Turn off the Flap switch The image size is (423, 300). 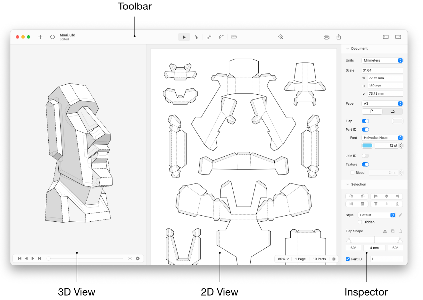click(365, 121)
